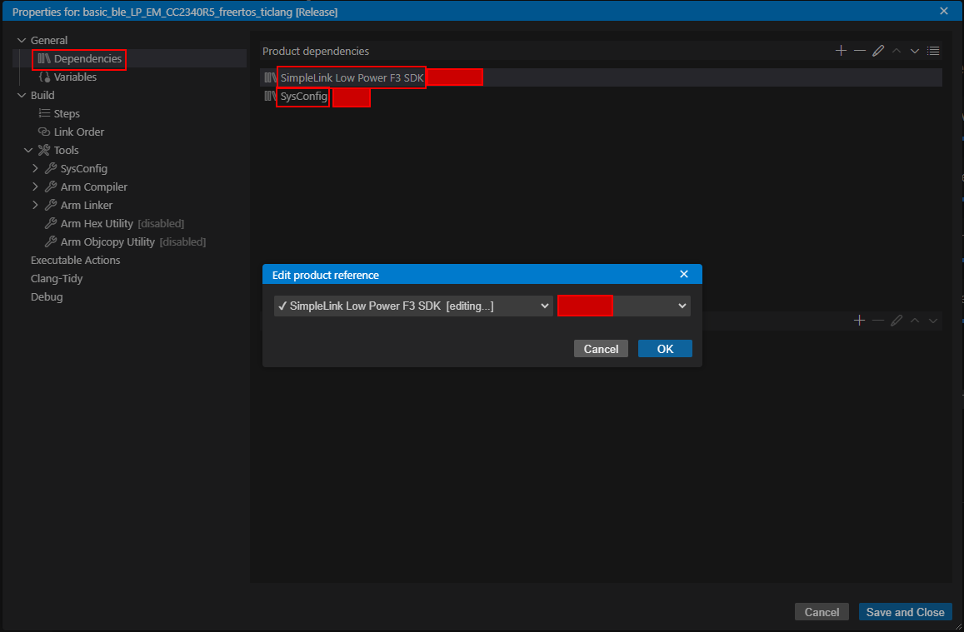Open the SimpleLink Low Power F3 SDK dropdown
This screenshot has height=632, width=964.
(x=413, y=306)
